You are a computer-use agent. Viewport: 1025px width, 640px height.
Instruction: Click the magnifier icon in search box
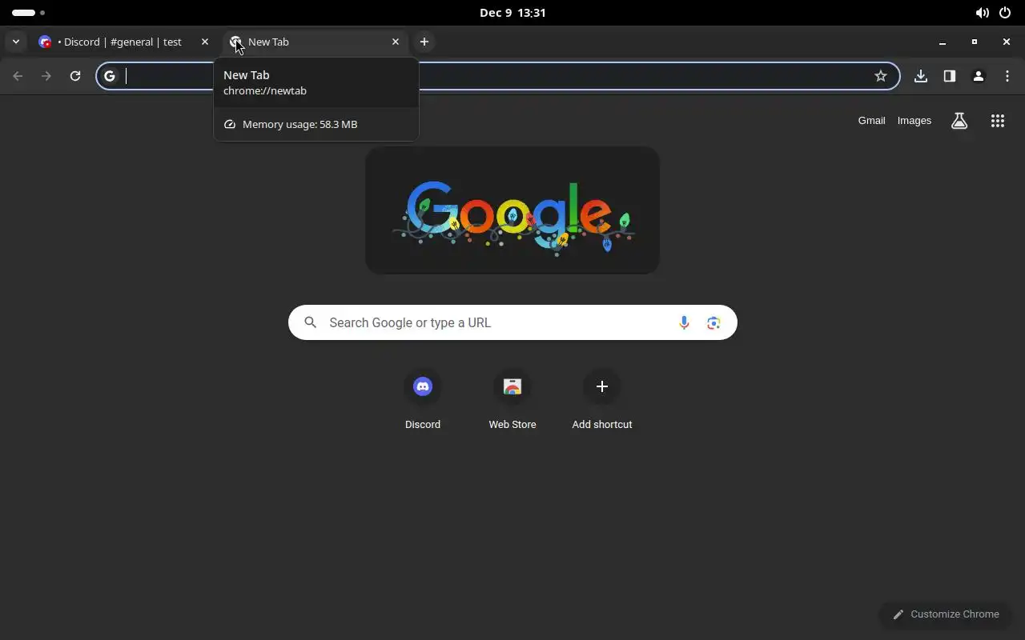311,322
